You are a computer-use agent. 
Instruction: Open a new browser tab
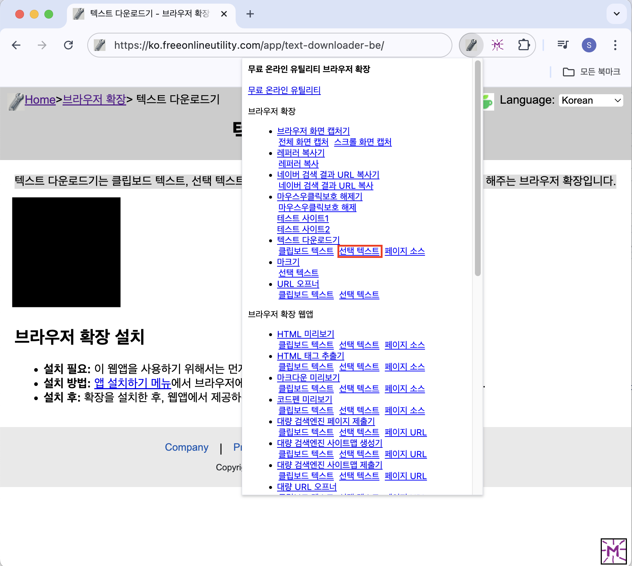[x=250, y=14]
